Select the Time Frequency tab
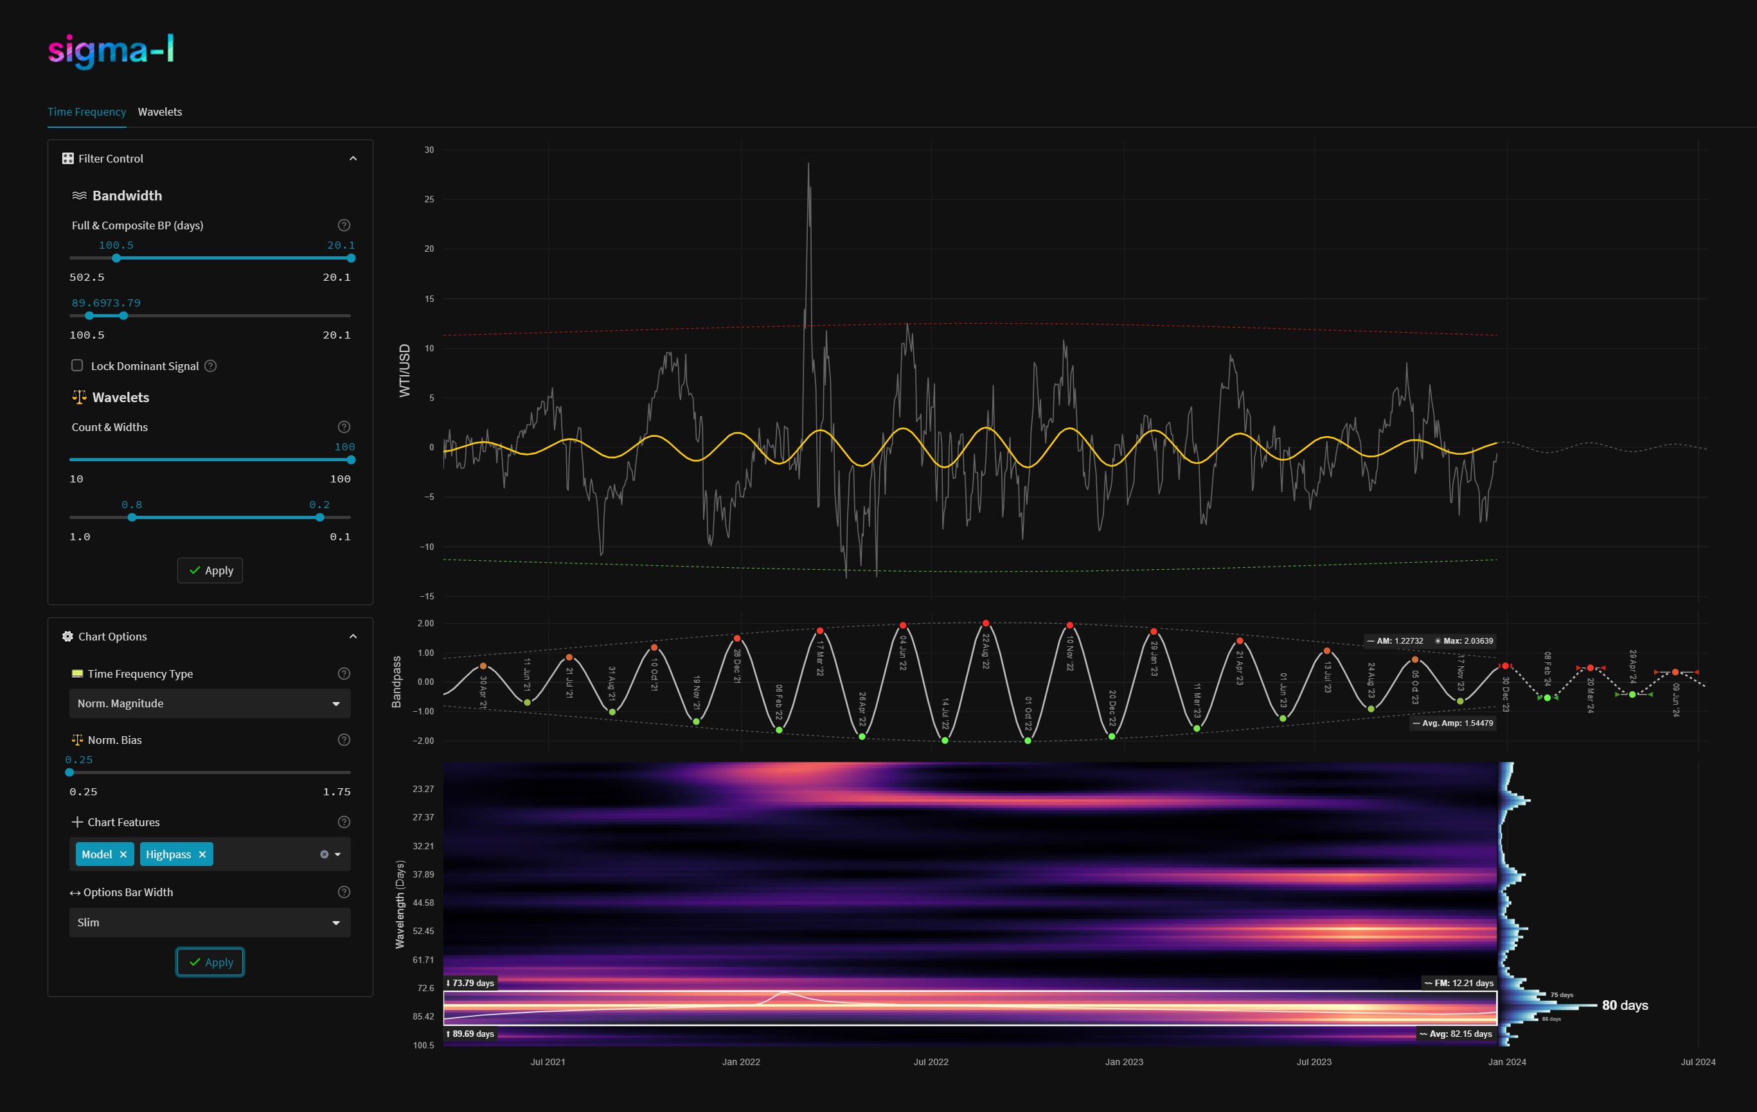Image resolution: width=1757 pixels, height=1112 pixels. [86, 112]
